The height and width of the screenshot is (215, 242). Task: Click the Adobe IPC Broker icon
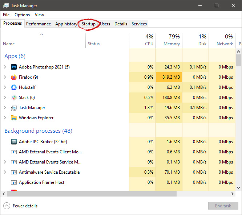click(14, 142)
